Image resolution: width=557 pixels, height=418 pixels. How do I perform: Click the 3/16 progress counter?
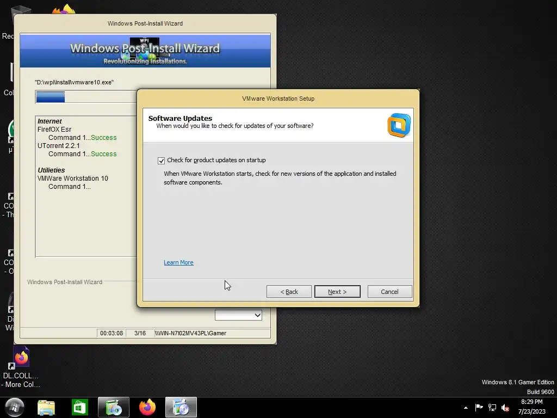coord(140,333)
